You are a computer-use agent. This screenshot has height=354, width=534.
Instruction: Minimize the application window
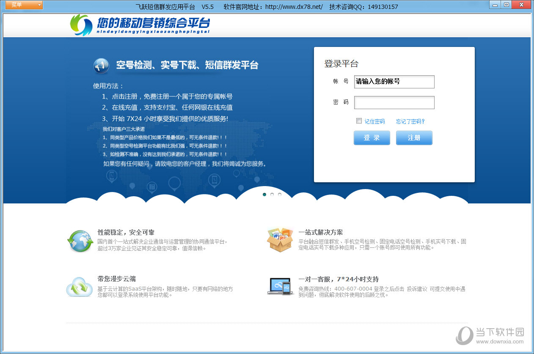[495, 5]
